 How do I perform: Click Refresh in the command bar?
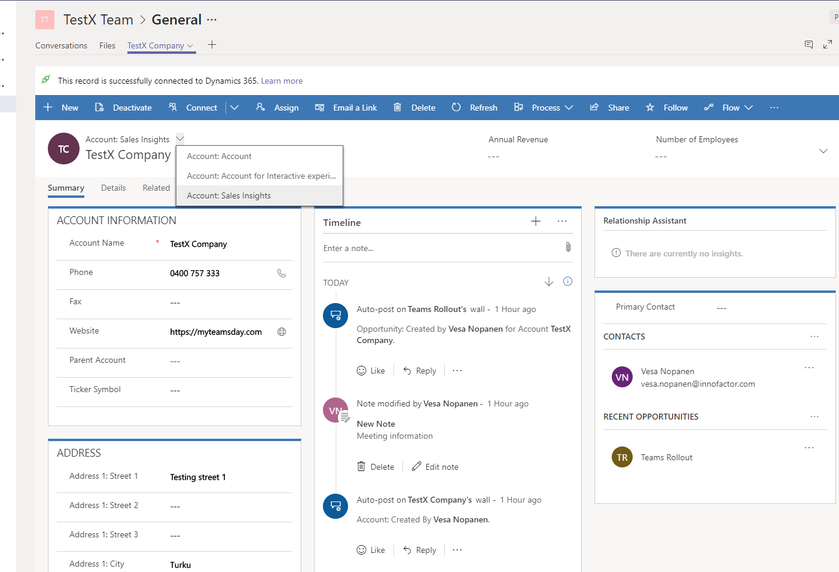tap(475, 108)
